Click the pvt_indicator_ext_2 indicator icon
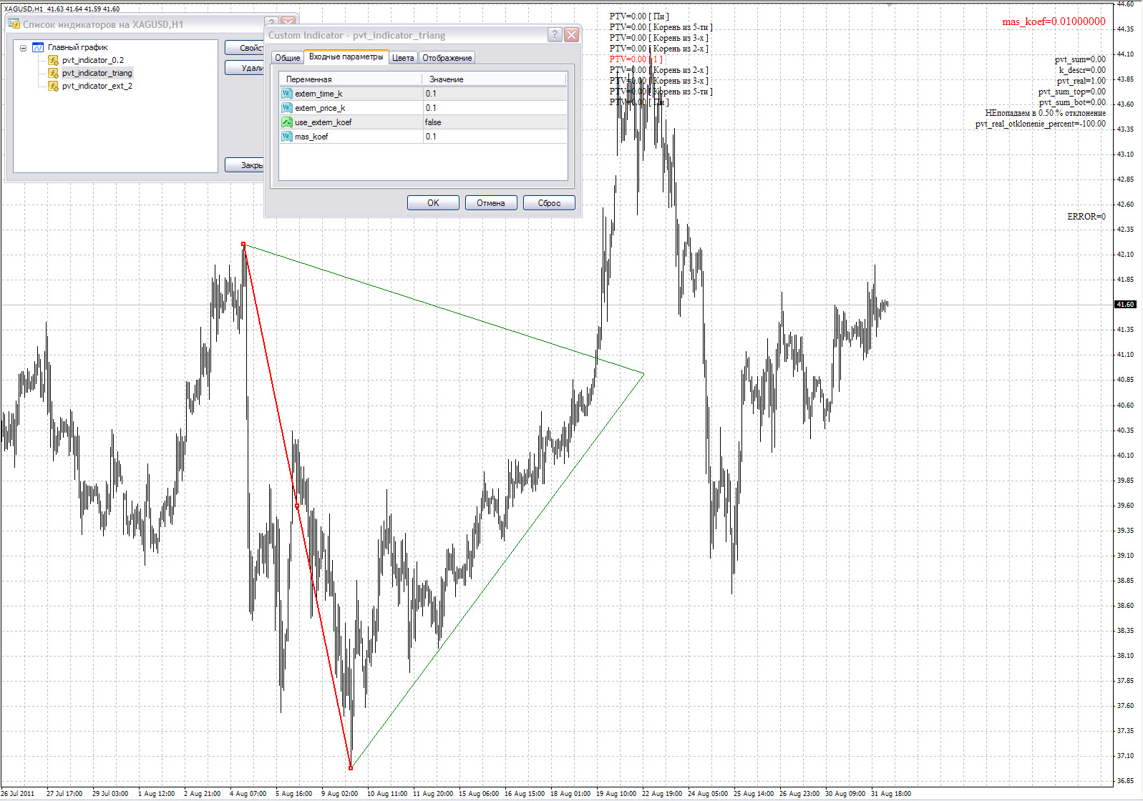 pos(53,86)
